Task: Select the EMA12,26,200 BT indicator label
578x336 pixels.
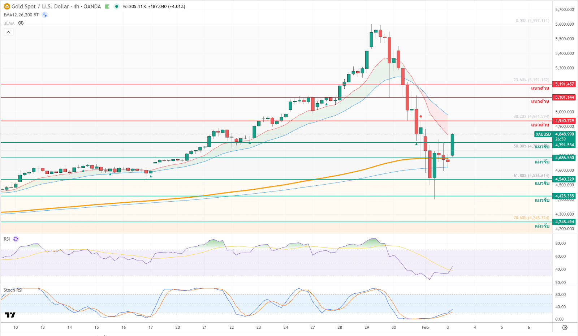Action: [x=21, y=15]
